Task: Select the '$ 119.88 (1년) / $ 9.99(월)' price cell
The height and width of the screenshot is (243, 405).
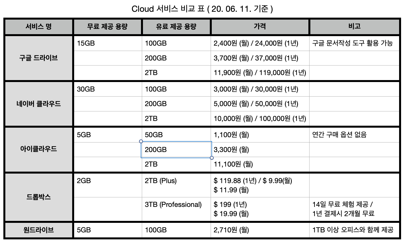Action: click(x=260, y=185)
